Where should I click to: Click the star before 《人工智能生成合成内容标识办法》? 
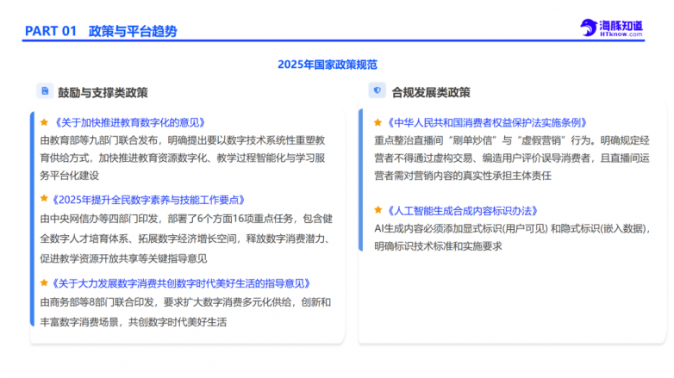378,209
